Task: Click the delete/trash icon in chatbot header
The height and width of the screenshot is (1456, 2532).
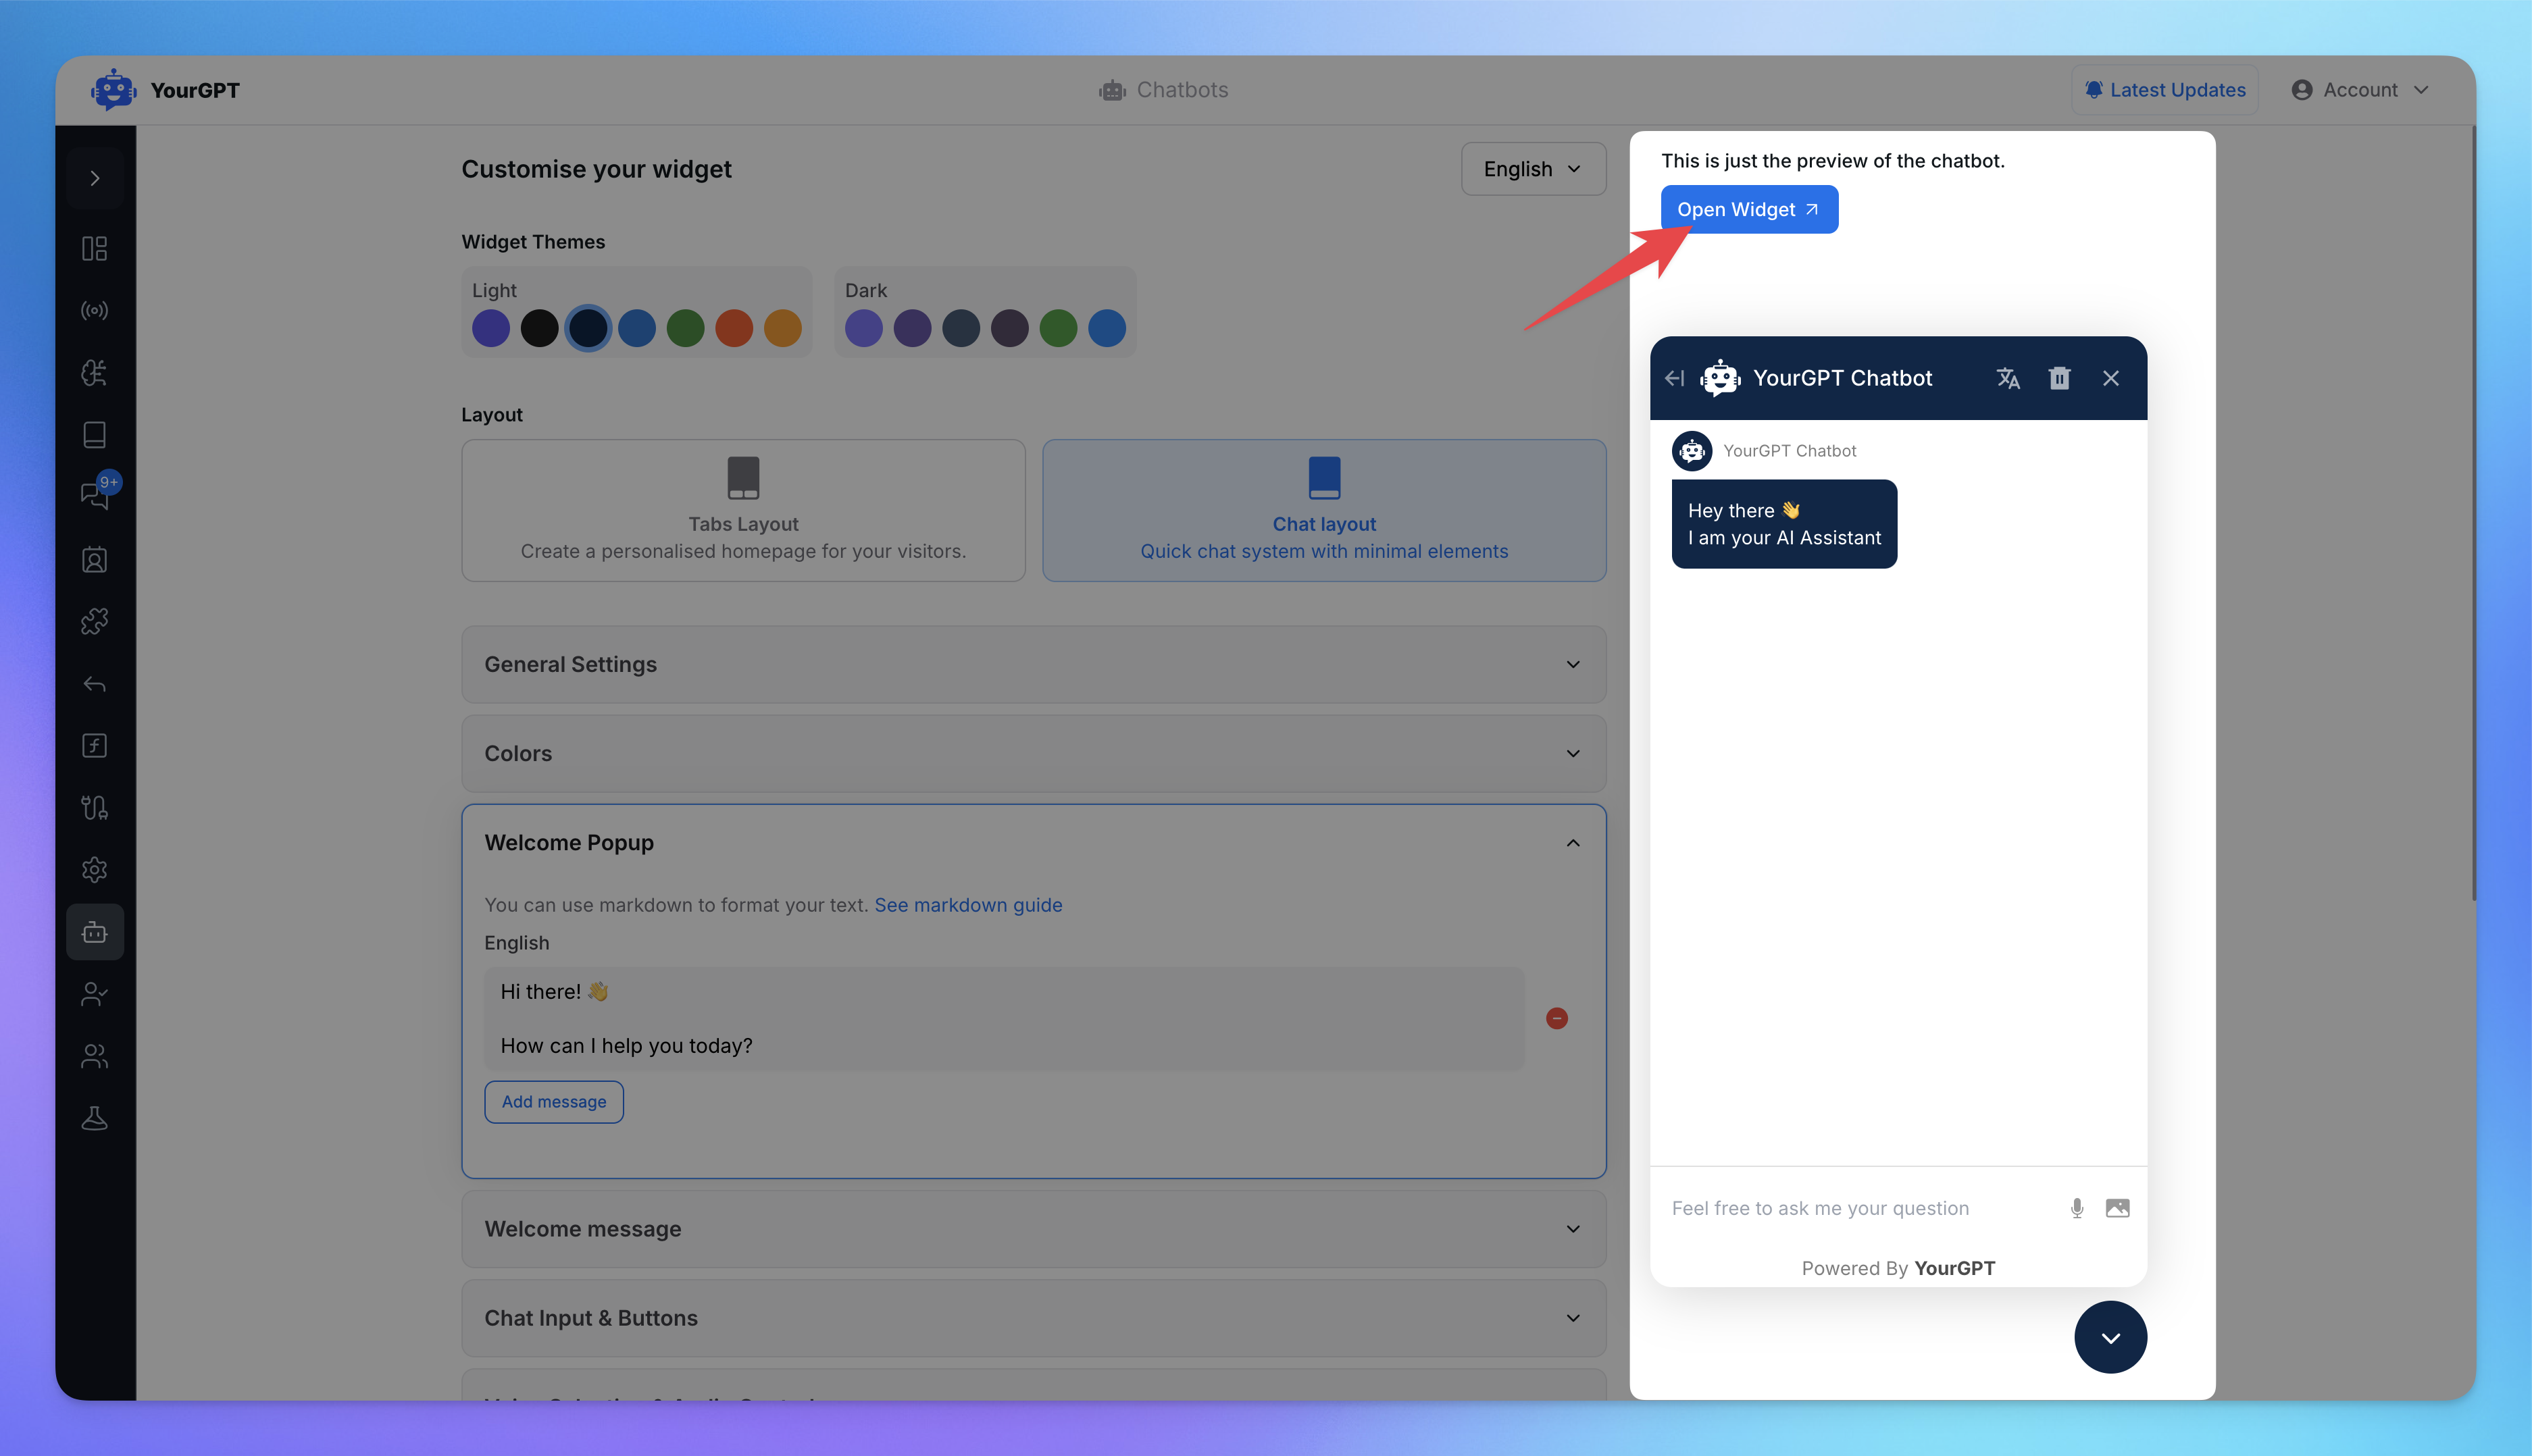Action: point(2059,377)
